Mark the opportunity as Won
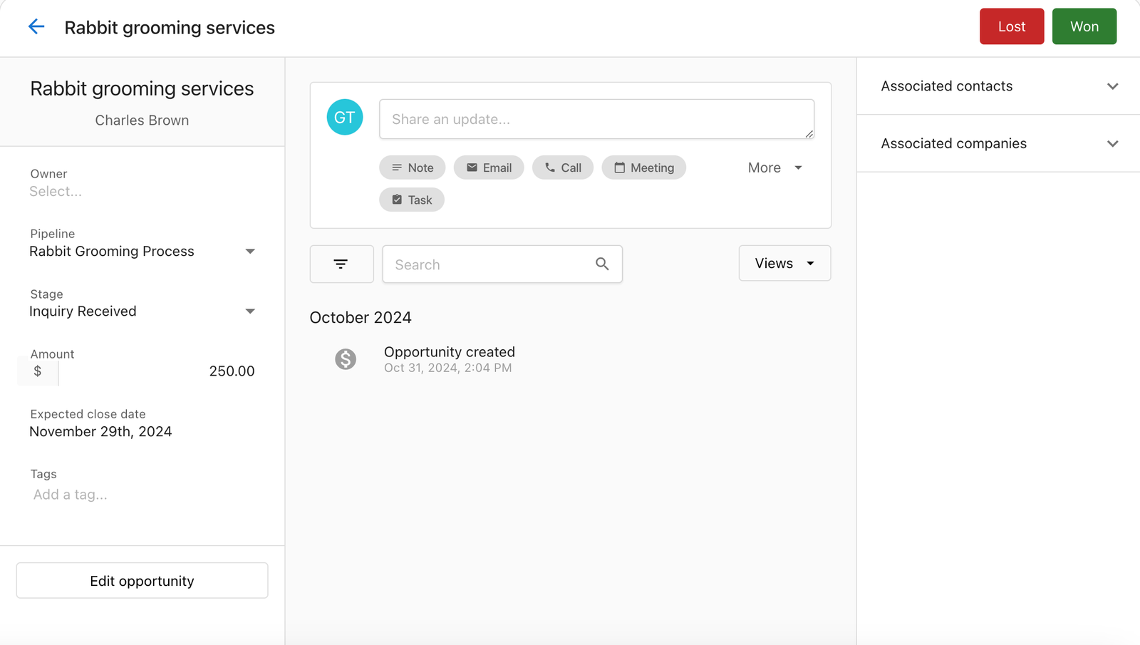This screenshot has width=1140, height=645. click(x=1084, y=27)
